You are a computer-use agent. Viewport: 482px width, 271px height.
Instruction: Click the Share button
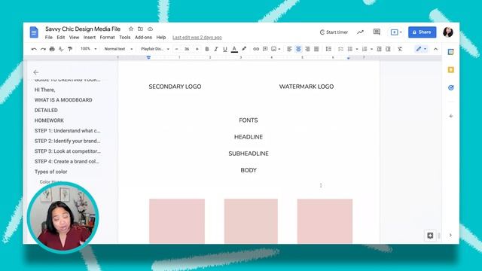(x=422, y=32)
